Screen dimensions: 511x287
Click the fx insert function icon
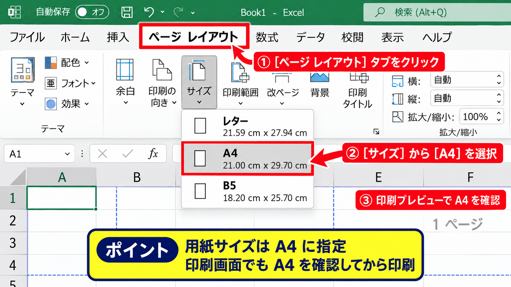[x=153, y=153]
